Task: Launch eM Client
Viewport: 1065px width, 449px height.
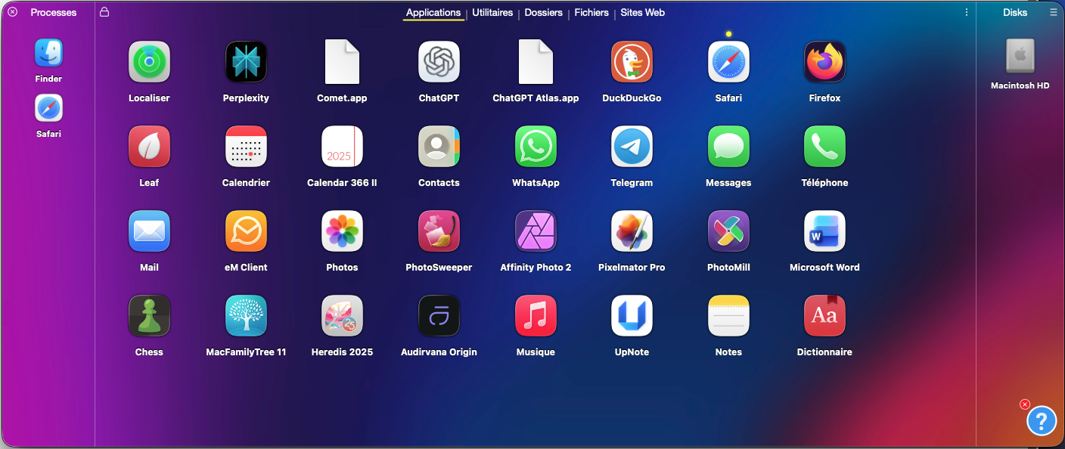Action: (246, 231)
